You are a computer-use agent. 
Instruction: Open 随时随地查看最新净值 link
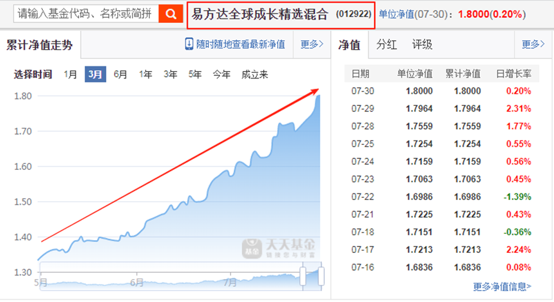pyautogui.click(x=241, y=45)
